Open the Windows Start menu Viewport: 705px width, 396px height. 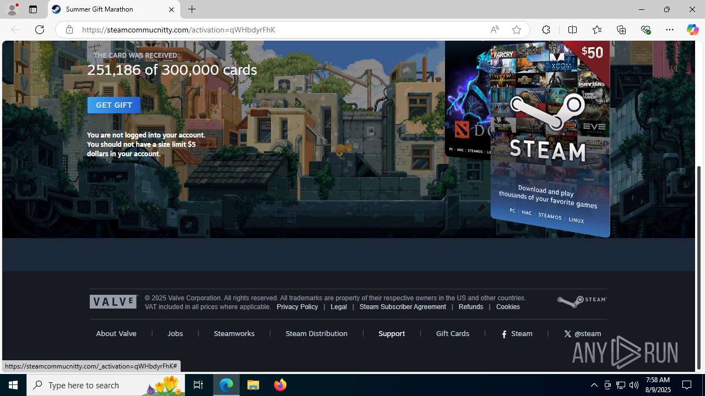[x=13, y=385]
